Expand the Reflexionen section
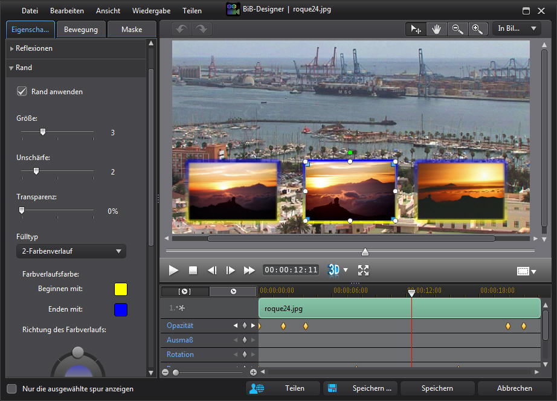 click(34, 48)
